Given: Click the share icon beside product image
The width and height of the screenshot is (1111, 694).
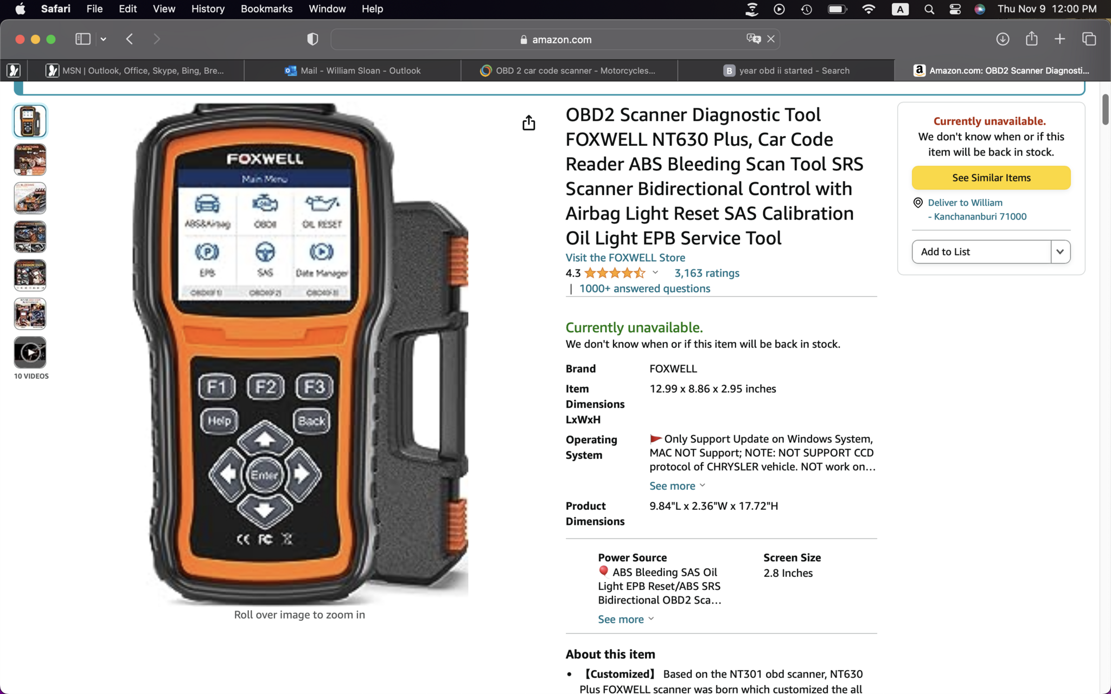Looking at the screenshot, I should tap(528, 123).
